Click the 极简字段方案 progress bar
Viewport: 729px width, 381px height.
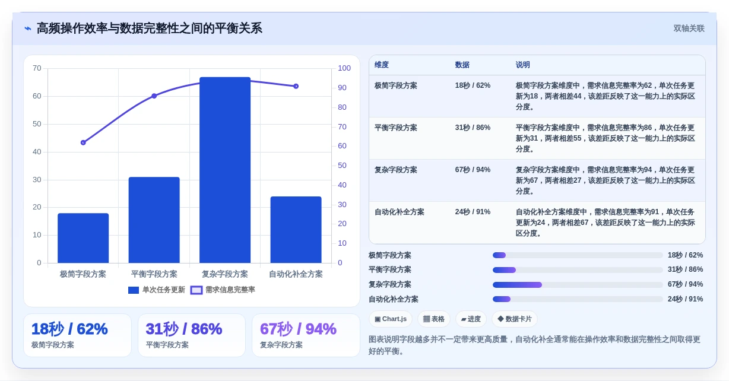click(578, 255)
